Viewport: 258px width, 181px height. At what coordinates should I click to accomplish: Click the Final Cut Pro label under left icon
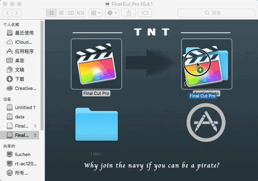(96, 93)
